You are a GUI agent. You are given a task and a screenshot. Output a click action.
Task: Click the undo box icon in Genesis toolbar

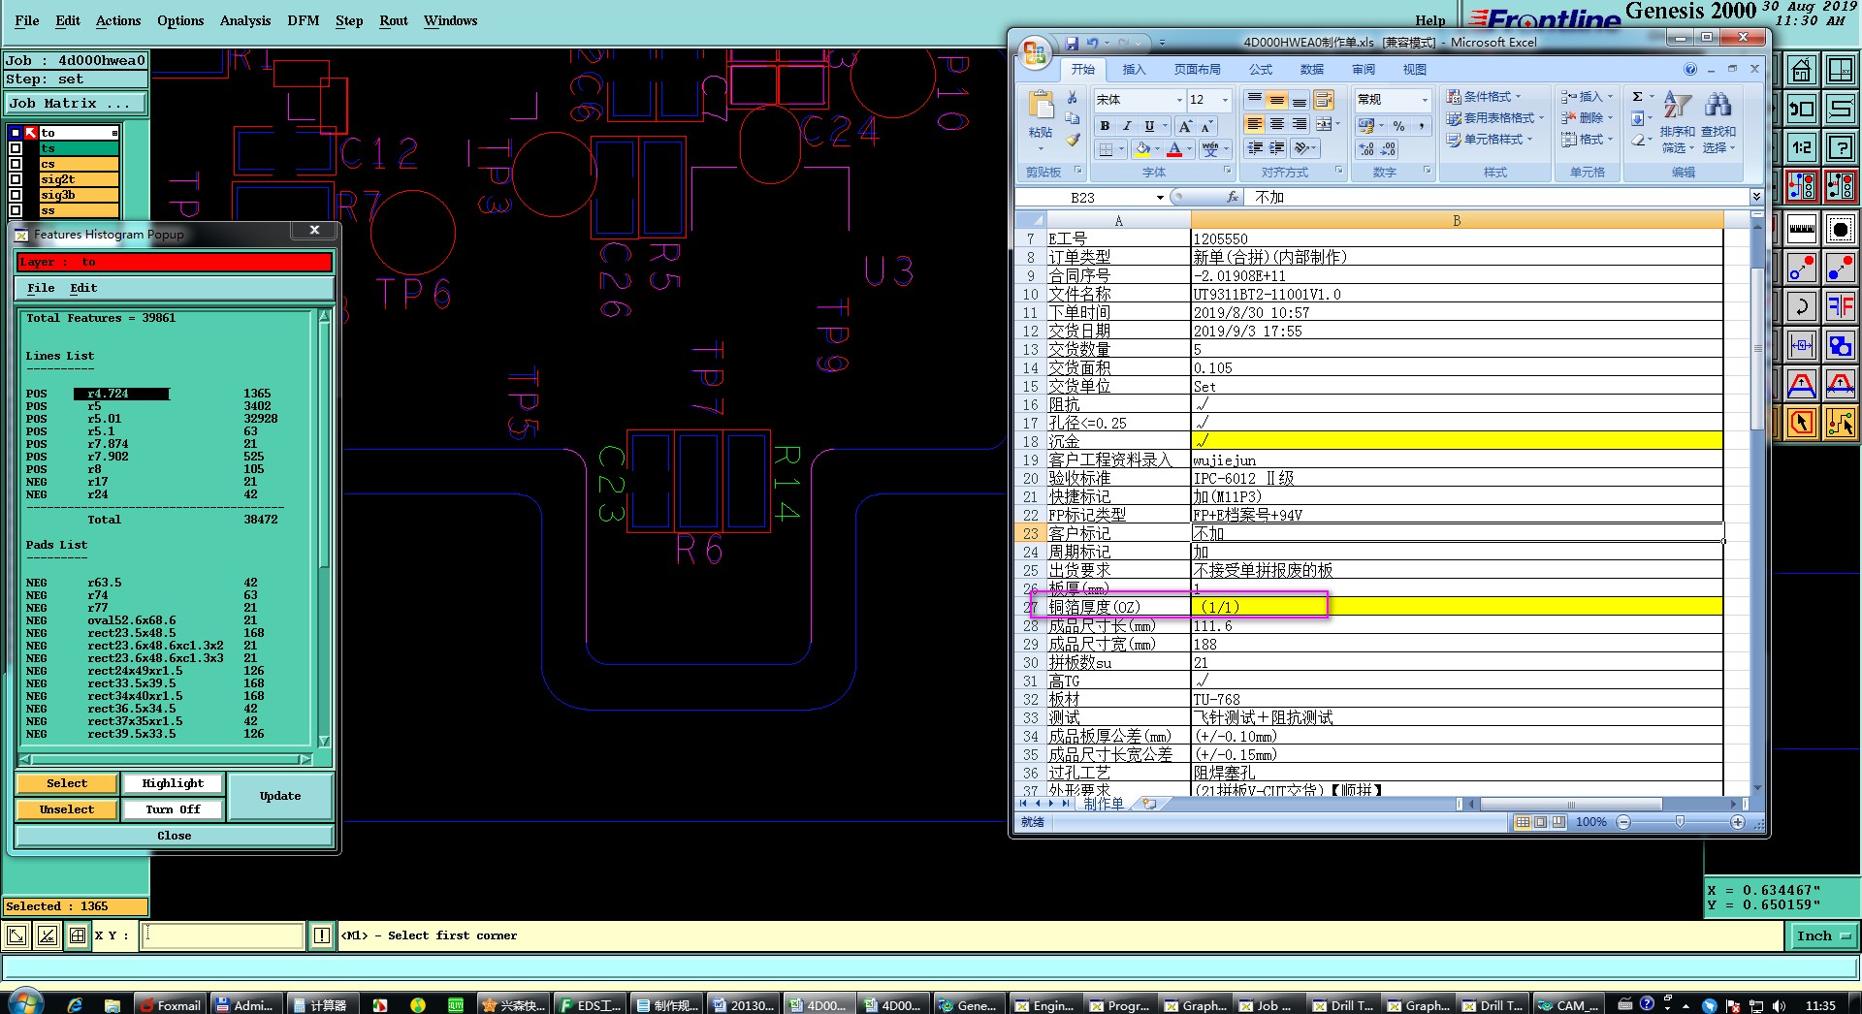(1802, 110)
